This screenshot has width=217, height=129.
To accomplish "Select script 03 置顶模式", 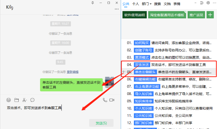I will [x=169, y=57].
